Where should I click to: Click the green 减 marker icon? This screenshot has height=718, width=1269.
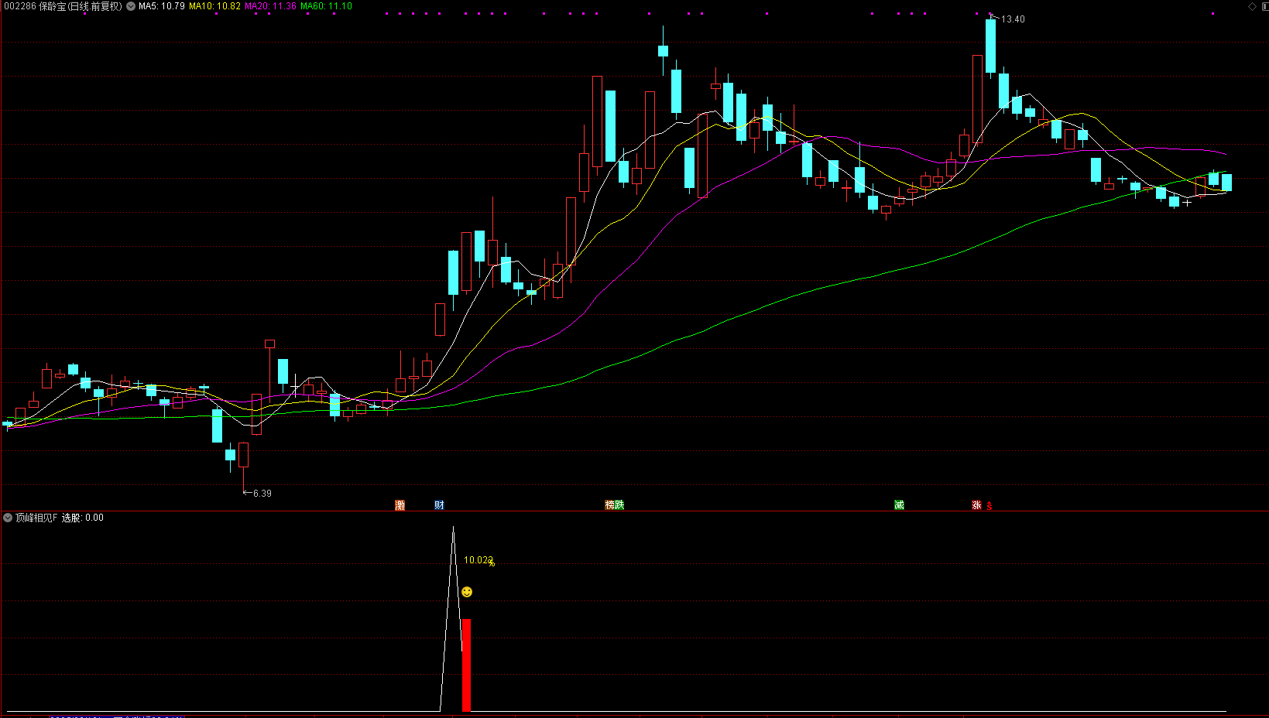tap(899, 505)
